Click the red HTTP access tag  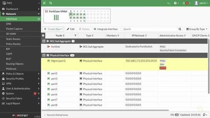coord(163,68)
